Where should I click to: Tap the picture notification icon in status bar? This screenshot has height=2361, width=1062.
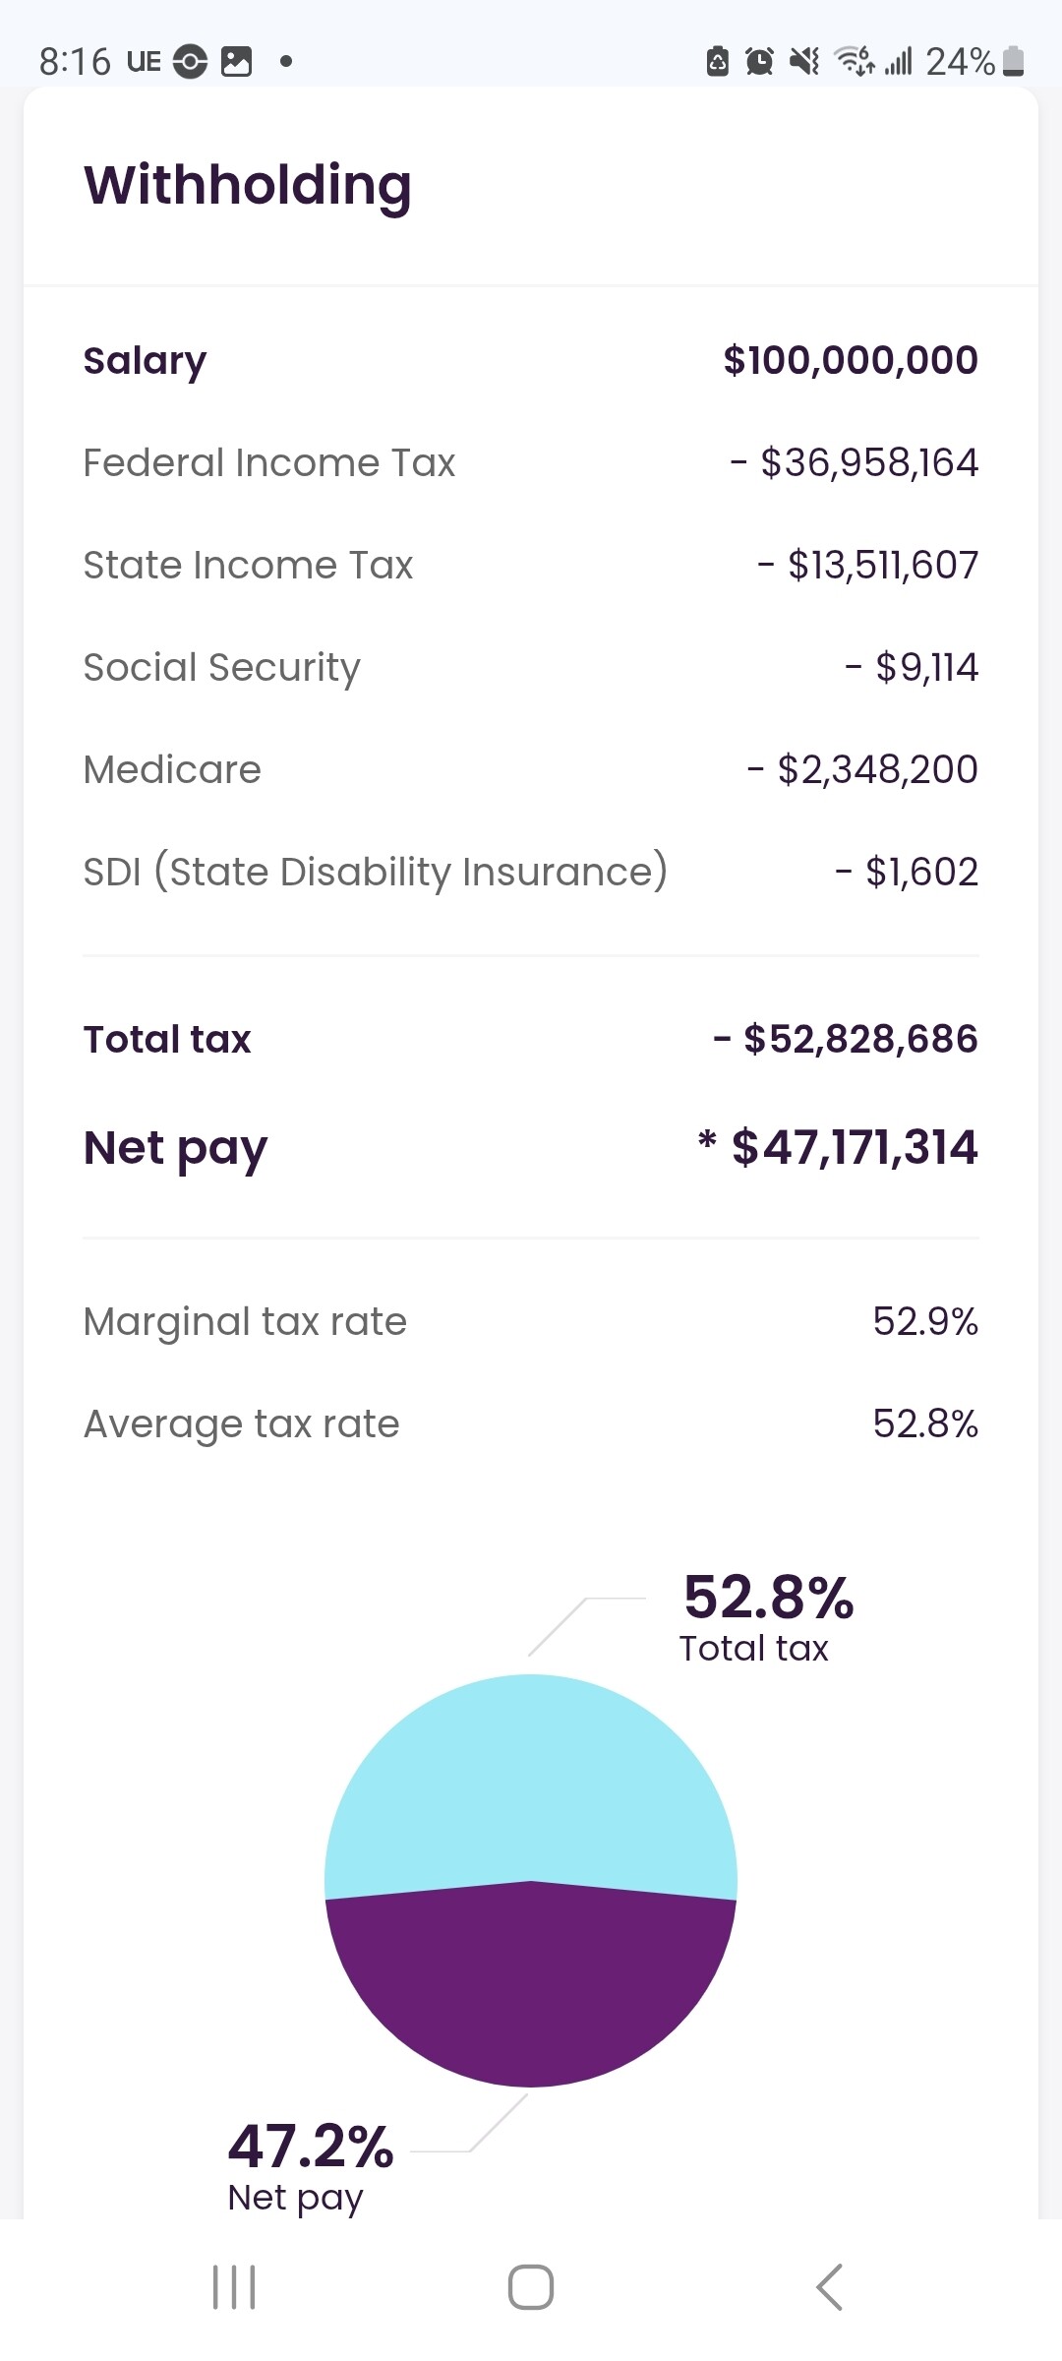click(x=236, y=62)
